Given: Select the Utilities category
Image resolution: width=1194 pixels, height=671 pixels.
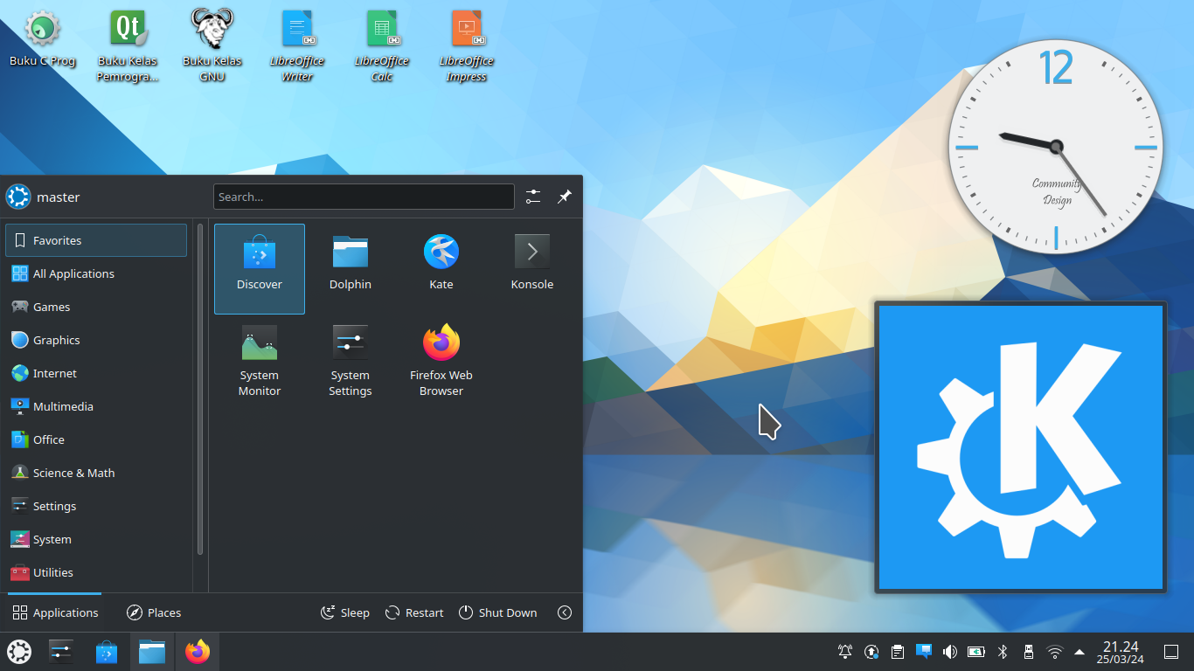Looking at the screenshot, I should click(96, 572).
